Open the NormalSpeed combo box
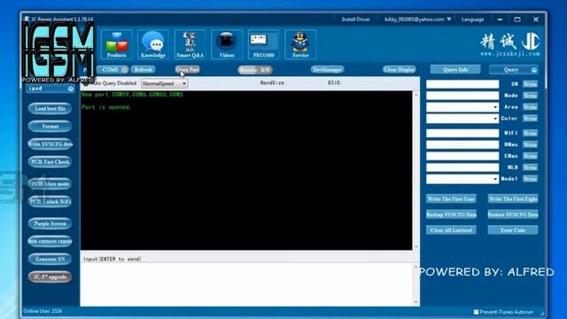 point(164,83)
